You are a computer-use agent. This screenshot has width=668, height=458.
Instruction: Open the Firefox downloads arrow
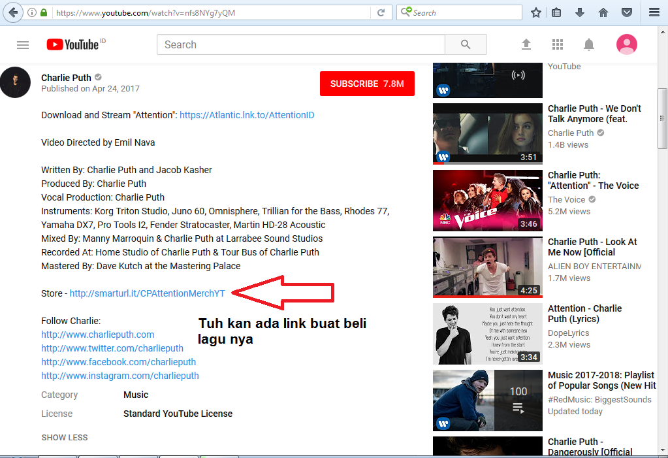point(580,13)
